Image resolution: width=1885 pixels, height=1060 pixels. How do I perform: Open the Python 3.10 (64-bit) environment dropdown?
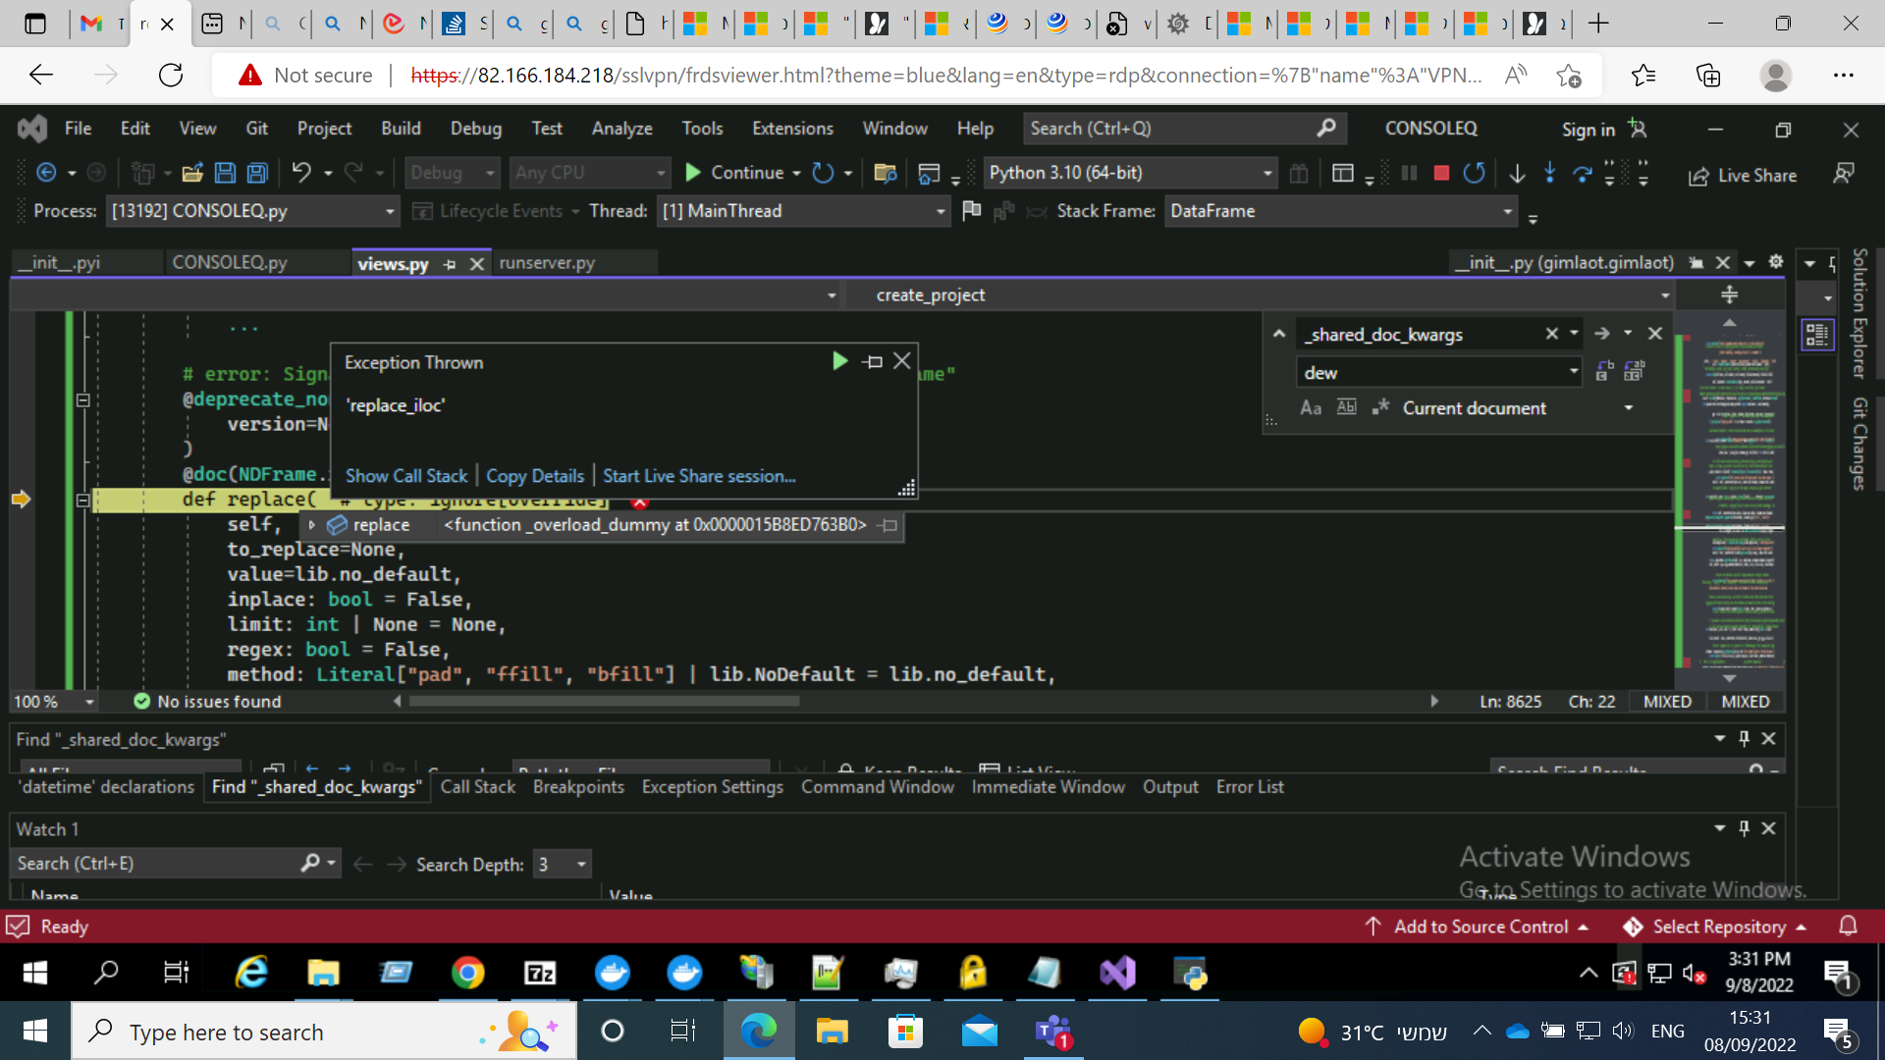point(1266,173)
